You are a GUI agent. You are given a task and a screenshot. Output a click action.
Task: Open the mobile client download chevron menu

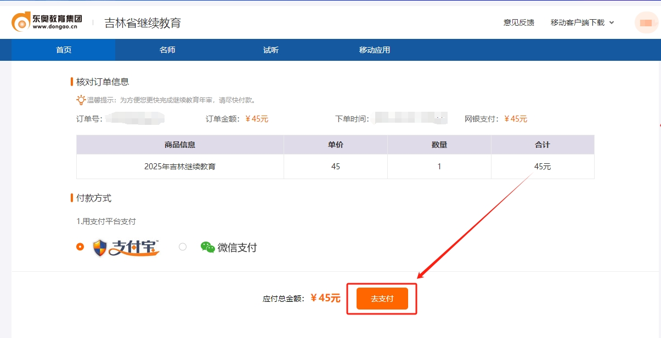611,22
